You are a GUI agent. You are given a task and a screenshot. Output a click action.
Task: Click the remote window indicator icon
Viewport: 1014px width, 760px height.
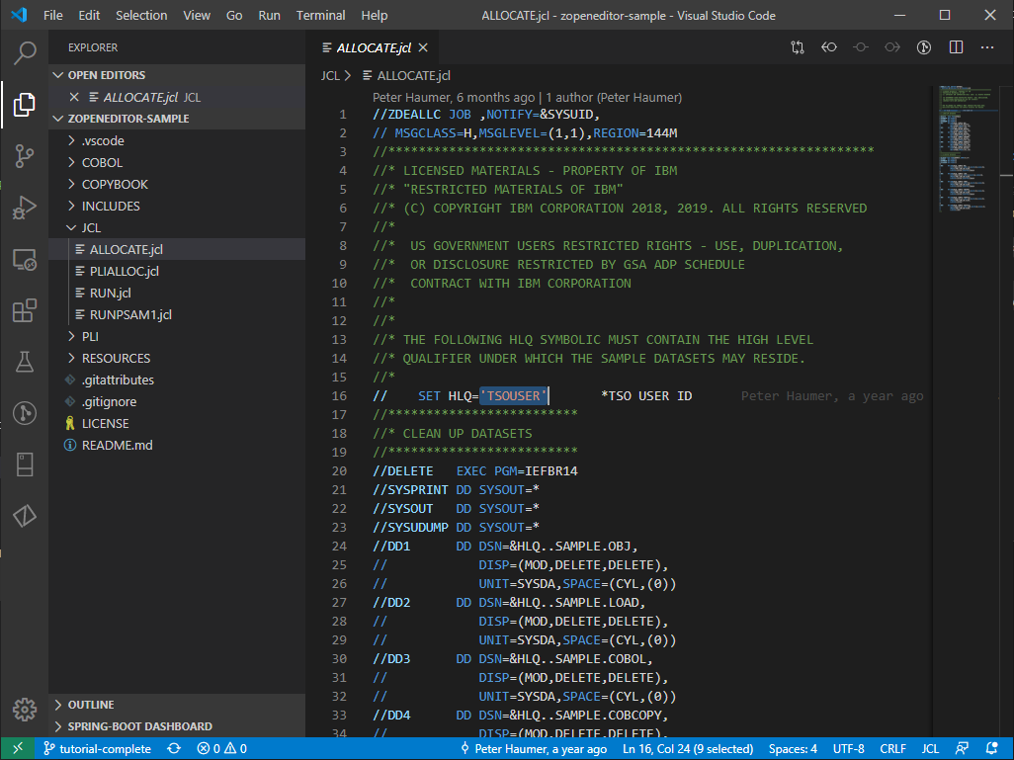[x=18, y=748]
